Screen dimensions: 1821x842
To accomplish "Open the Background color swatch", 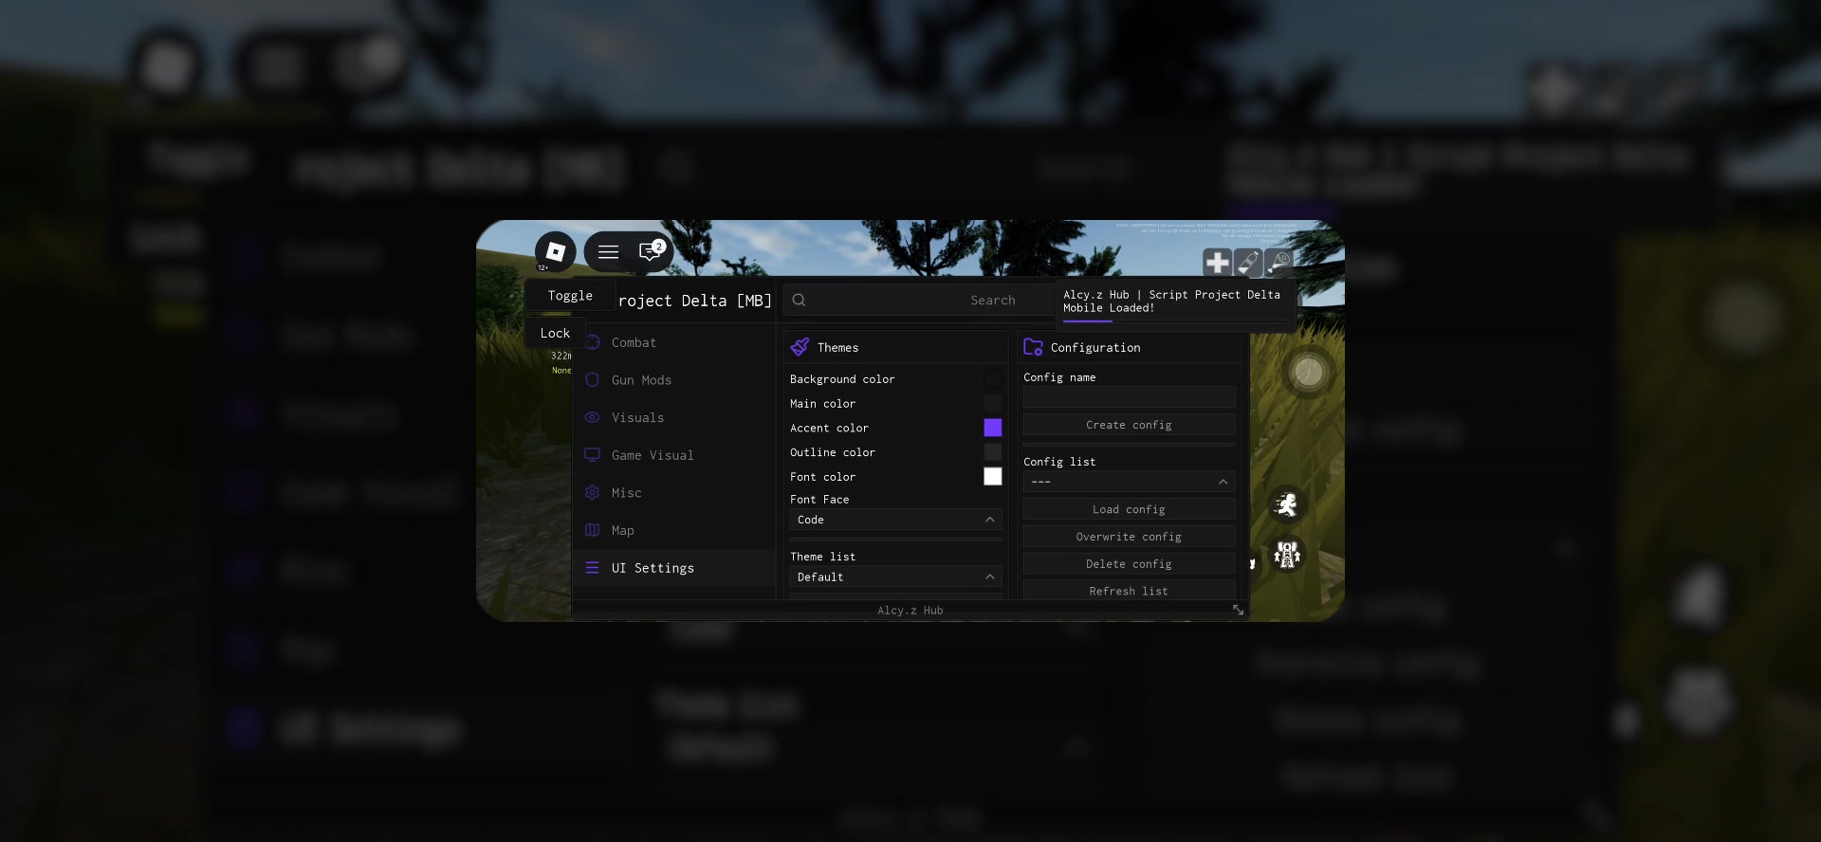I will (993, 378).
